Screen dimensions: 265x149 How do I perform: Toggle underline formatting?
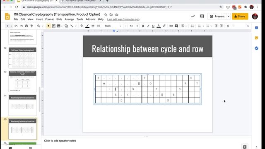(153, 26)
